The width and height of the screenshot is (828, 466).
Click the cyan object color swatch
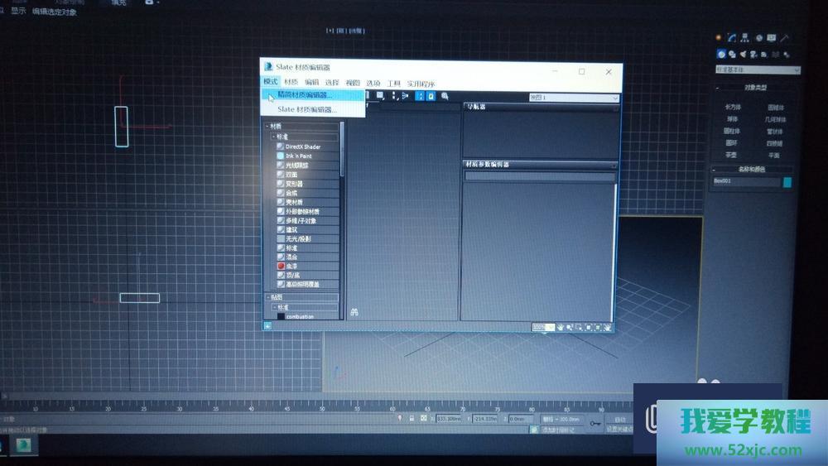787,181
